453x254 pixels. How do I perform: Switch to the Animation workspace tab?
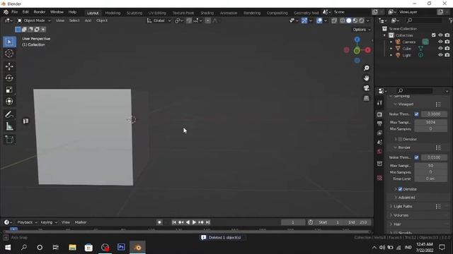tap(229, 13)
